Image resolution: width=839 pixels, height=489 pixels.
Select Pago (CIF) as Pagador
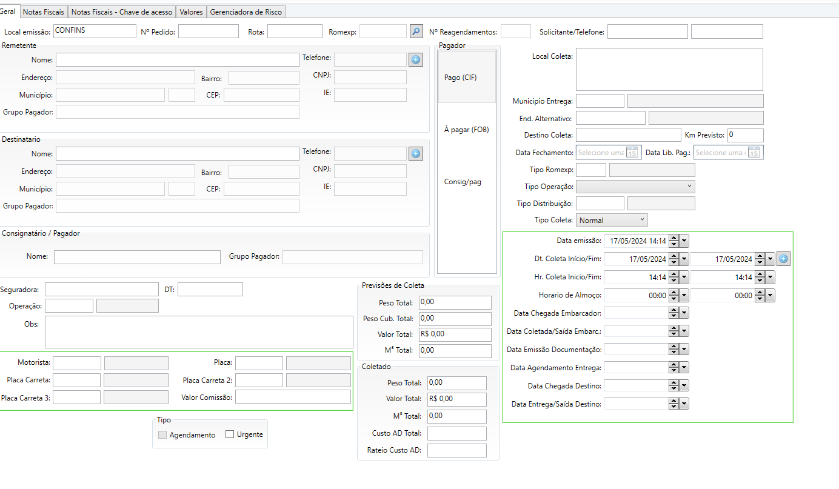tap(467, 78)
